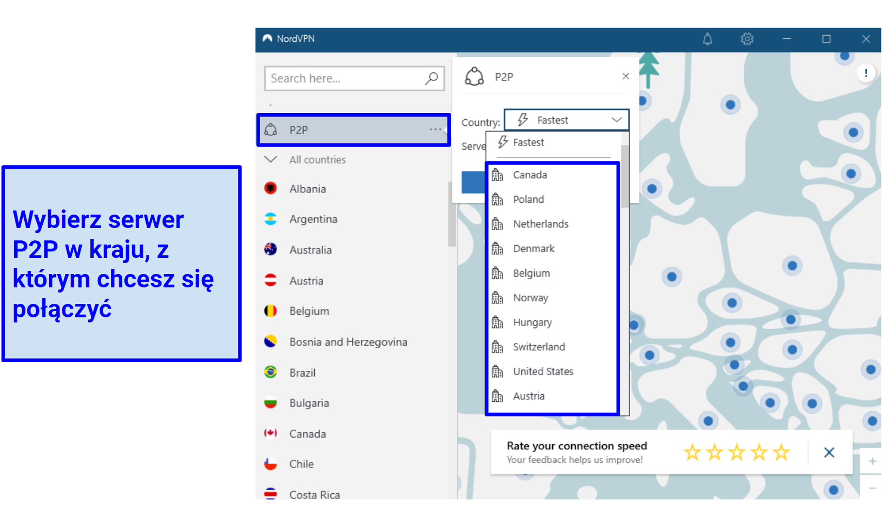
Task: Click the map zoom in plus button
Action: point(872,461)
